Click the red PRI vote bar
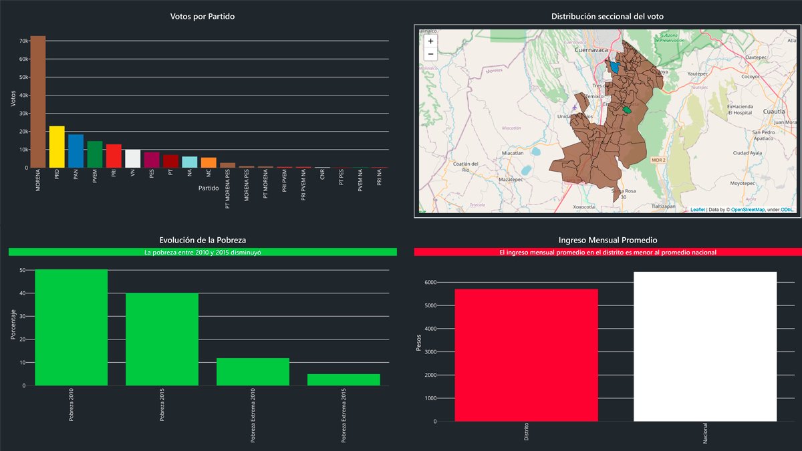Image resolution: width=802 pixels, height=451 pixels. (114, 156)
